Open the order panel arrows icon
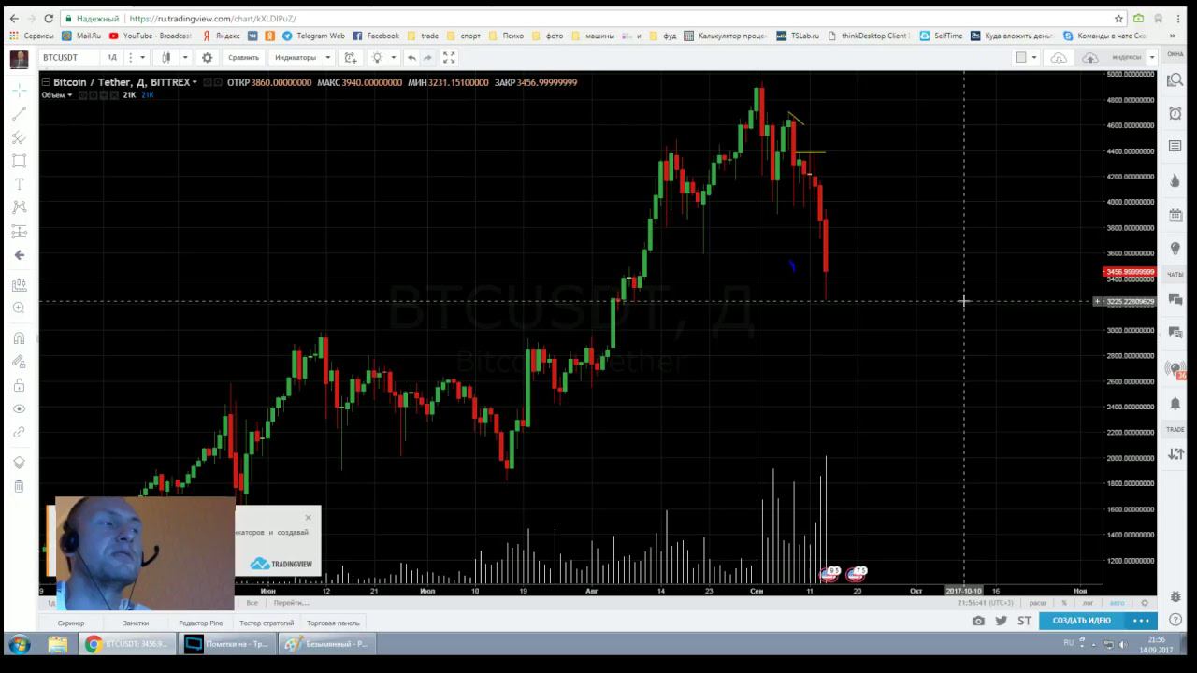Screen dimensions: 1197x673 pos(1175,454)
